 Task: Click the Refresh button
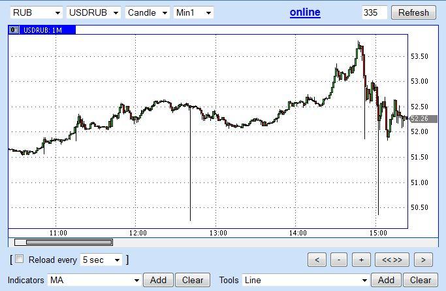[413, 12]
